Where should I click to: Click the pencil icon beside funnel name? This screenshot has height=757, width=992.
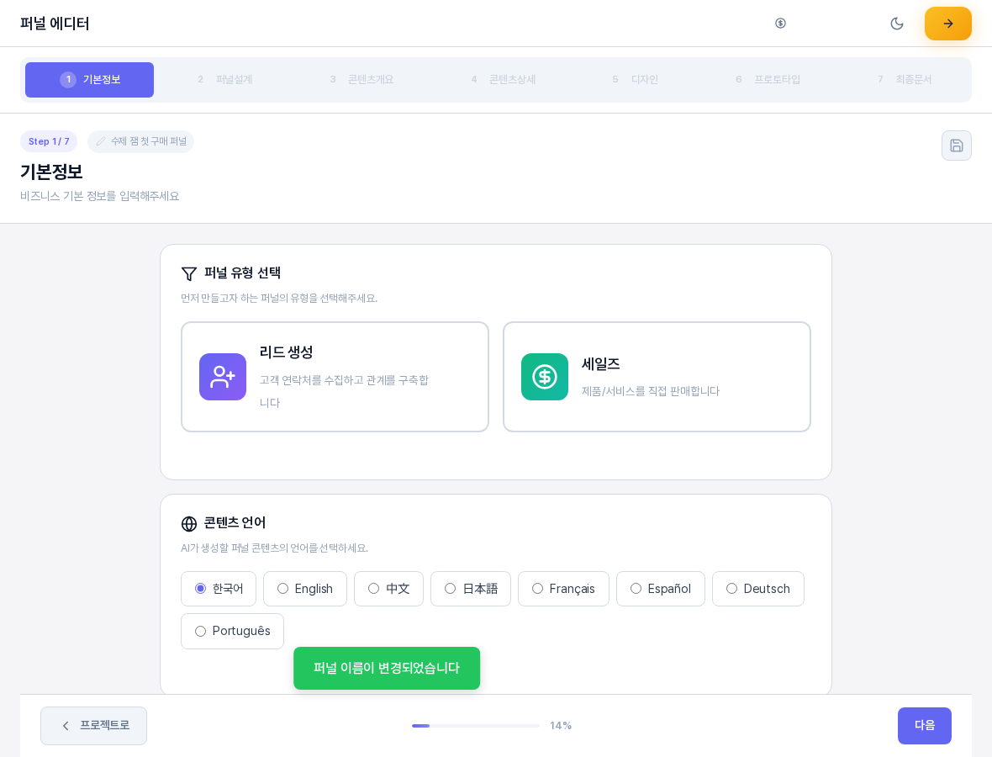[x=100, y=142]
